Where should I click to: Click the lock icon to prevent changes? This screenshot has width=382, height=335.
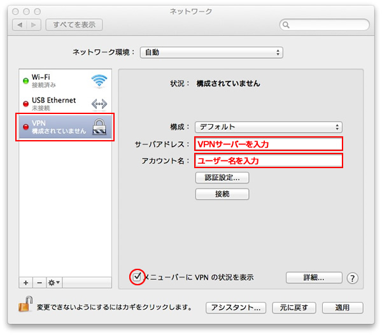tap(24, 306)
